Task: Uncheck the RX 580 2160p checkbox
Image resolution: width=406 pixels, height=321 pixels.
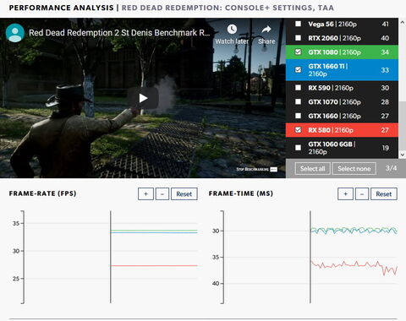Action: [298, 130]
